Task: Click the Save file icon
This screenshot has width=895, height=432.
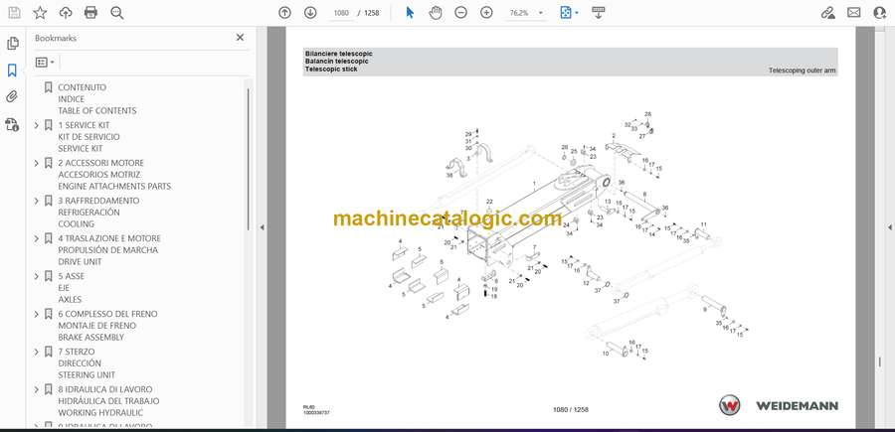Action: pos(14,13)
